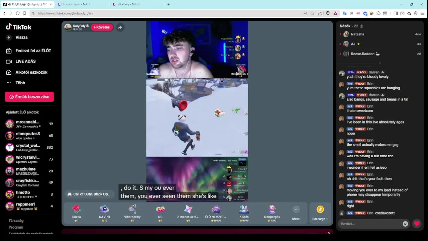Send the Dobpergés gift
Image resolution: width=428 pixels, height=241 pixels.
(x=272, y=213)
